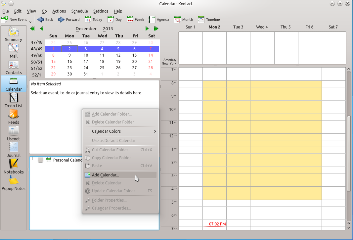Viewport: 353px width, 240px height.
Task: Switch to Month view
Action: (x=184, y=20)
